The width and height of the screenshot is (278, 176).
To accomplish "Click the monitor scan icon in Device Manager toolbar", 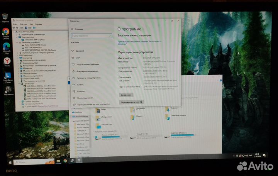I will [34, 28].
